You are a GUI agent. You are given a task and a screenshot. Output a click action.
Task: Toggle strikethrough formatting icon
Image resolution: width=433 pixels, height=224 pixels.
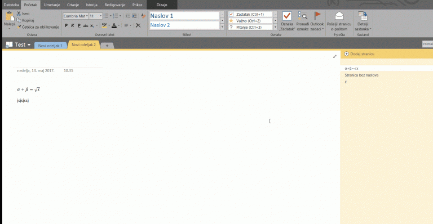[x=86, y=26]
